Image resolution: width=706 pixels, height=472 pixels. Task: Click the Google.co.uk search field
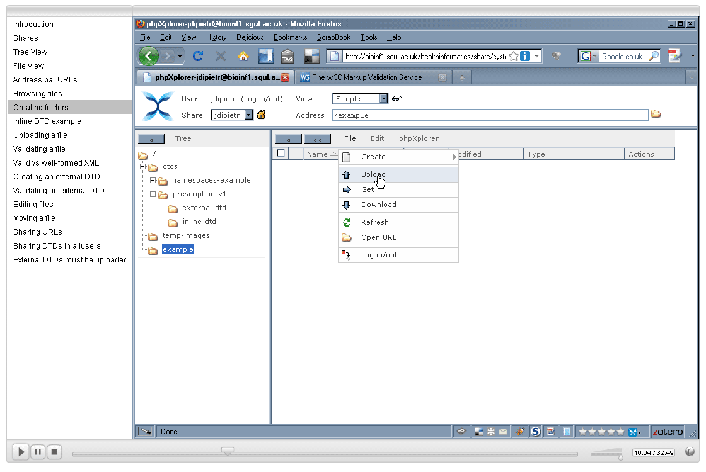623,56
